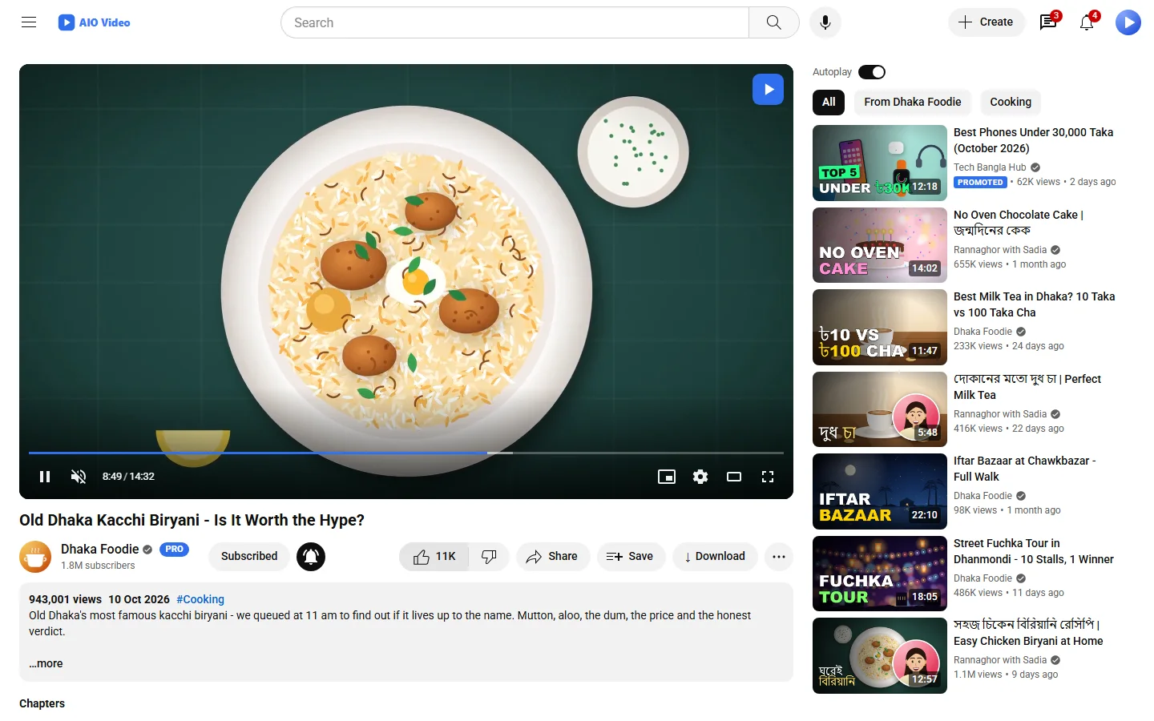This screenshot has width=1154, height=721.
Task: Open notifications bell with 4 badge
Action: (1087, 22)
